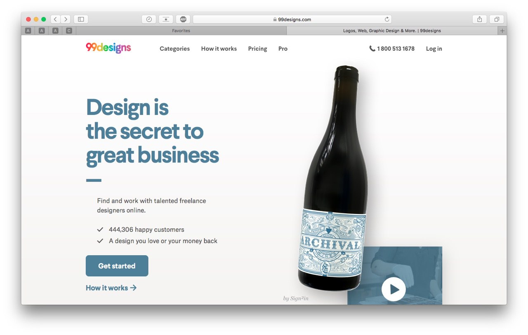
Task: Click the 99designs rainbow logo
Action: coord(108,48)
